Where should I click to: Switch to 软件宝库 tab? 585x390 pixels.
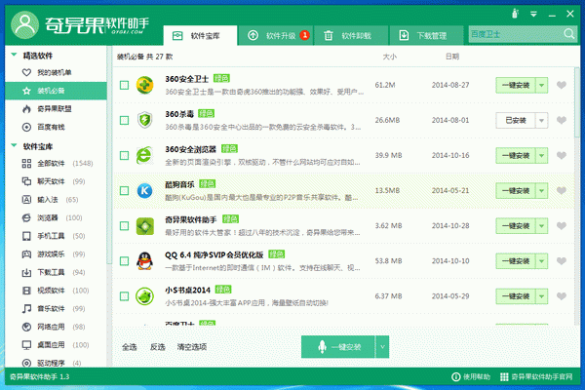click(x=200, y=36)
